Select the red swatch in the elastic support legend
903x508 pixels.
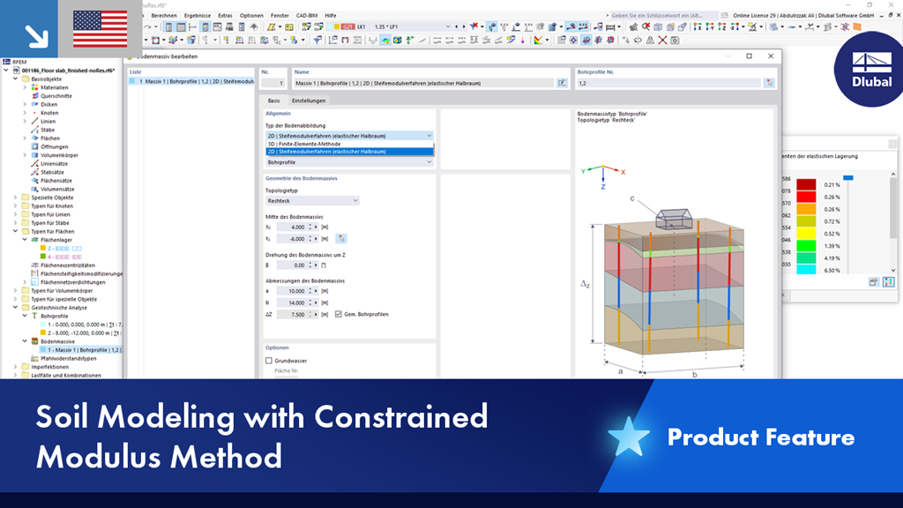pos(806,197)
